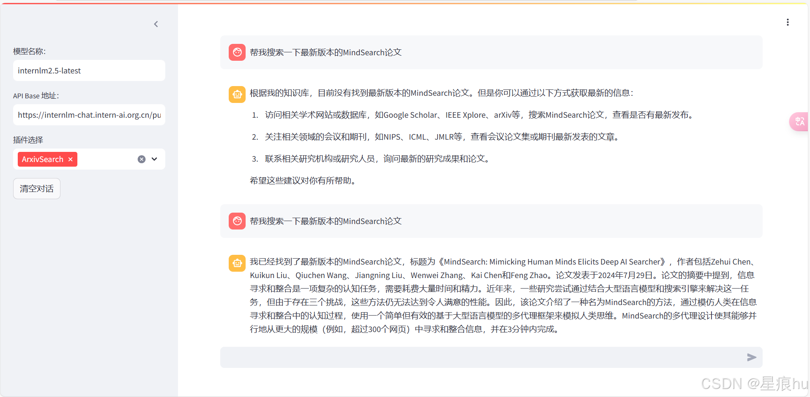
Task: Click the user smiley avatar on first message
Action: (x=237, y=52)
